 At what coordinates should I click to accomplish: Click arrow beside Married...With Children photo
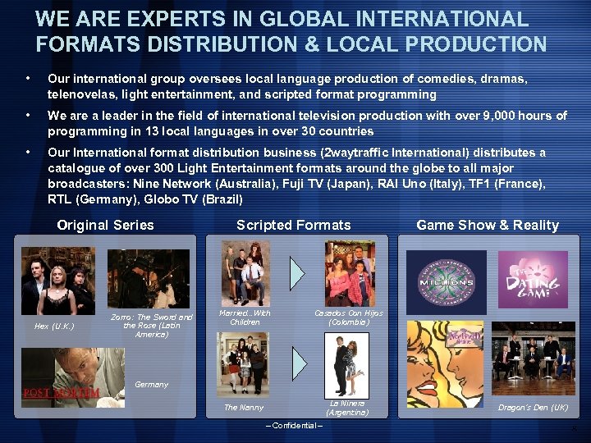[297, 274]
